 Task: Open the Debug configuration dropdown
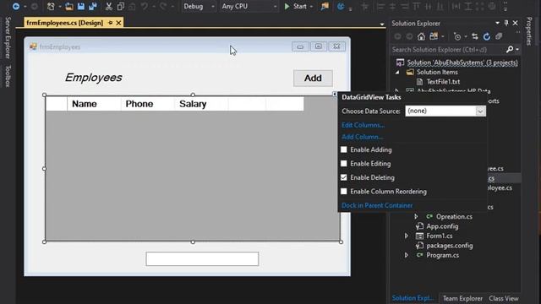pos(212,6)
